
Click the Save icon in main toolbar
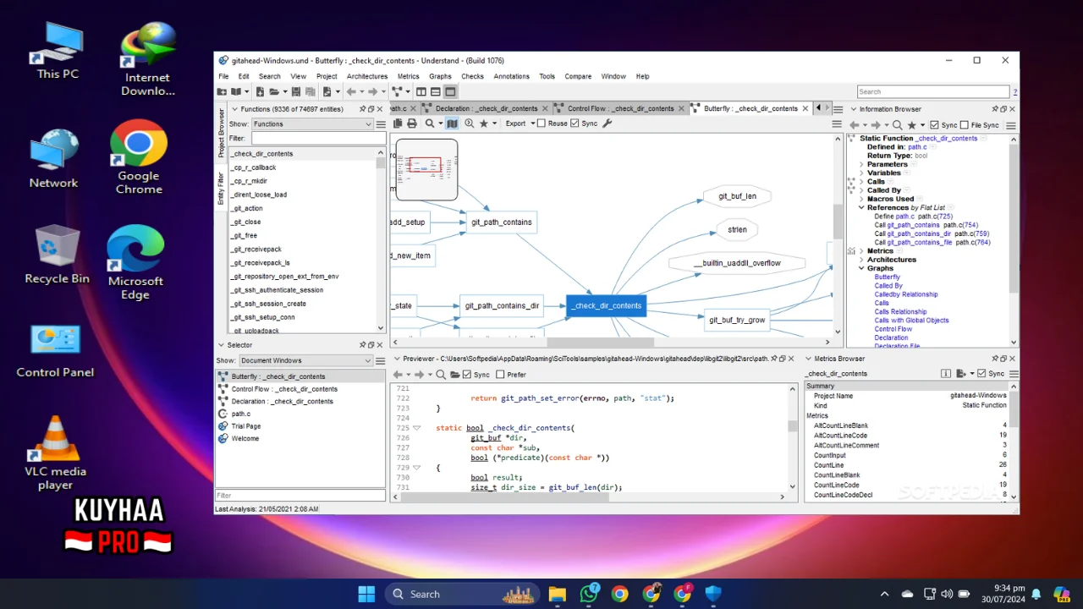pyautogui.click(x=296, y=91)
